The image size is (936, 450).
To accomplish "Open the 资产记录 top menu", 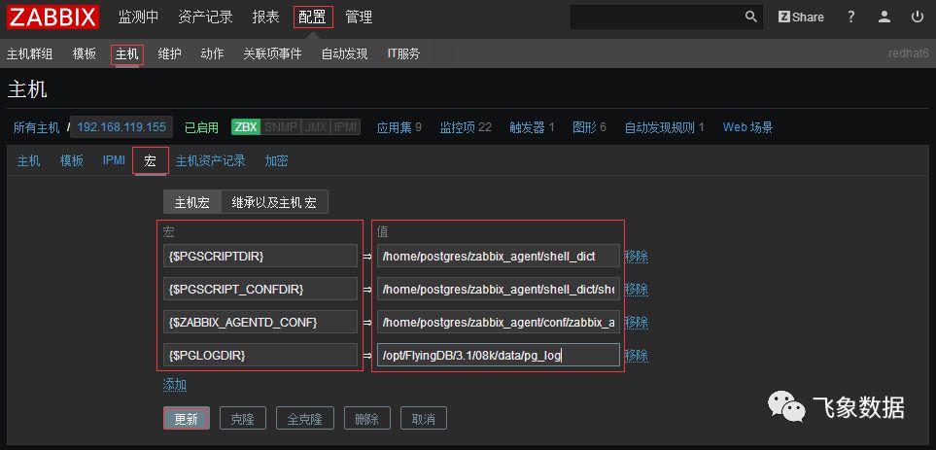I will [205, 17].
